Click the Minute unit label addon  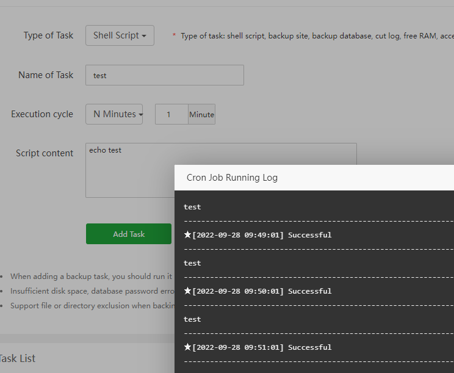click(x=201, y=114)
